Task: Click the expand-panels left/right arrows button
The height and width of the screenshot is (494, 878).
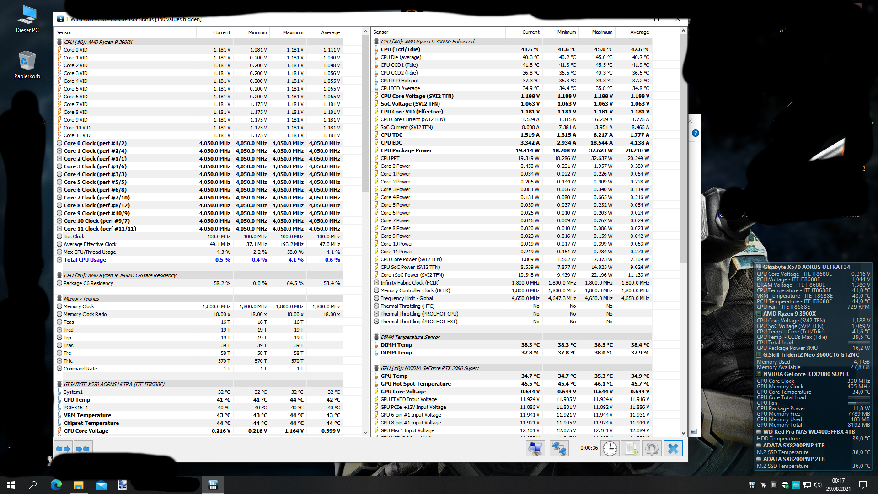Action: click(x=63, y=449)
